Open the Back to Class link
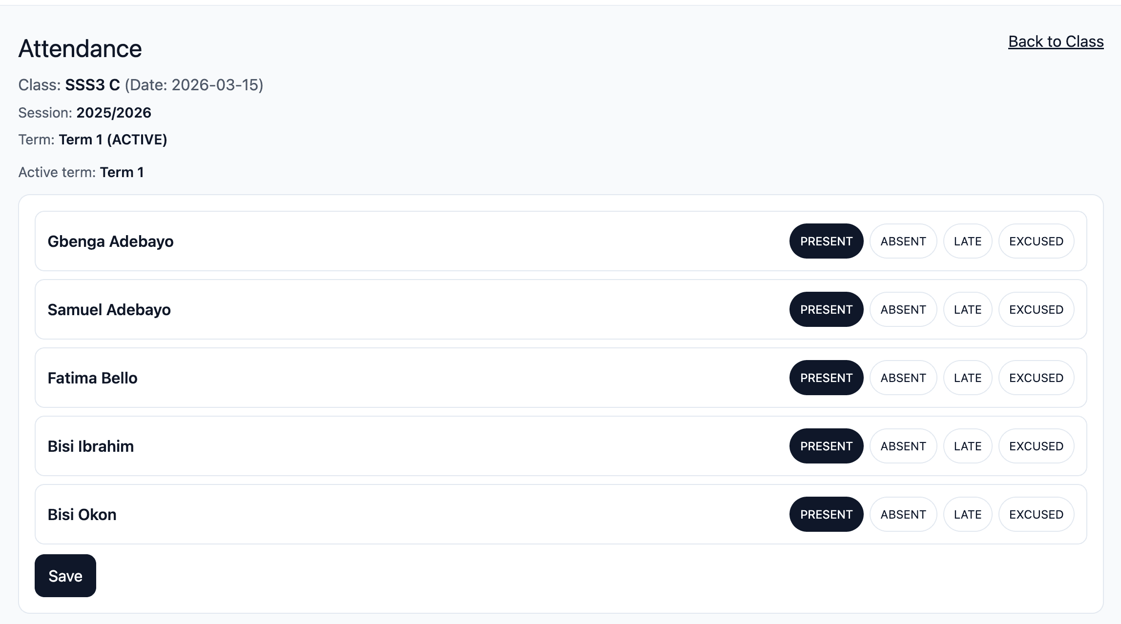 (1056, 41)
